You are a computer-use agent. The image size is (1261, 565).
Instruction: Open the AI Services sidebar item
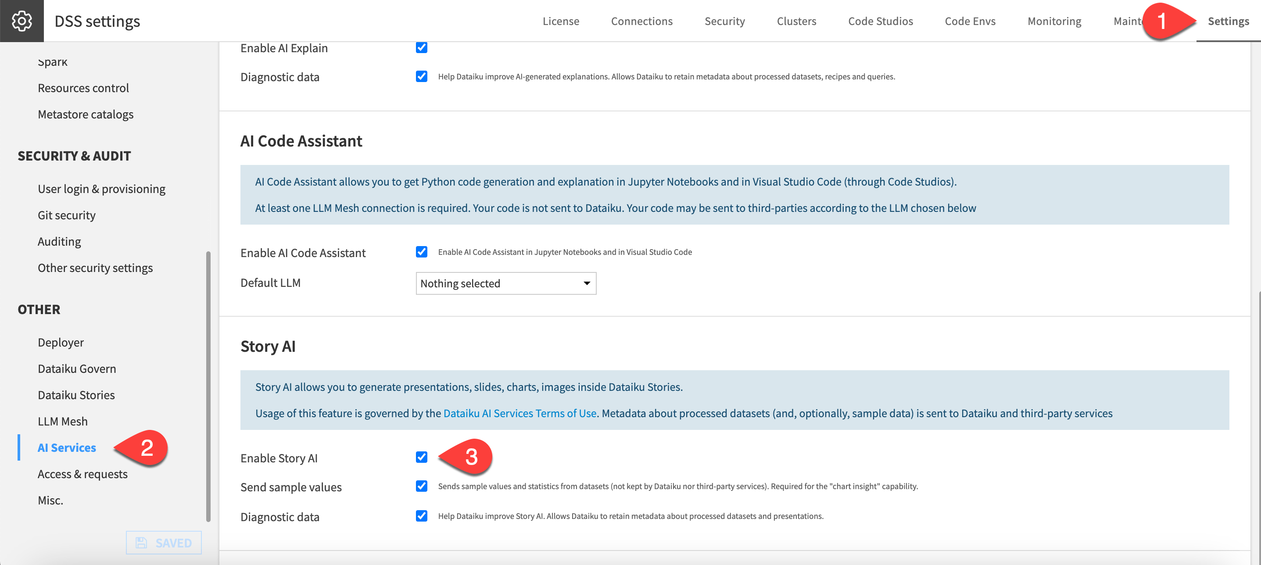coord(67,446)
